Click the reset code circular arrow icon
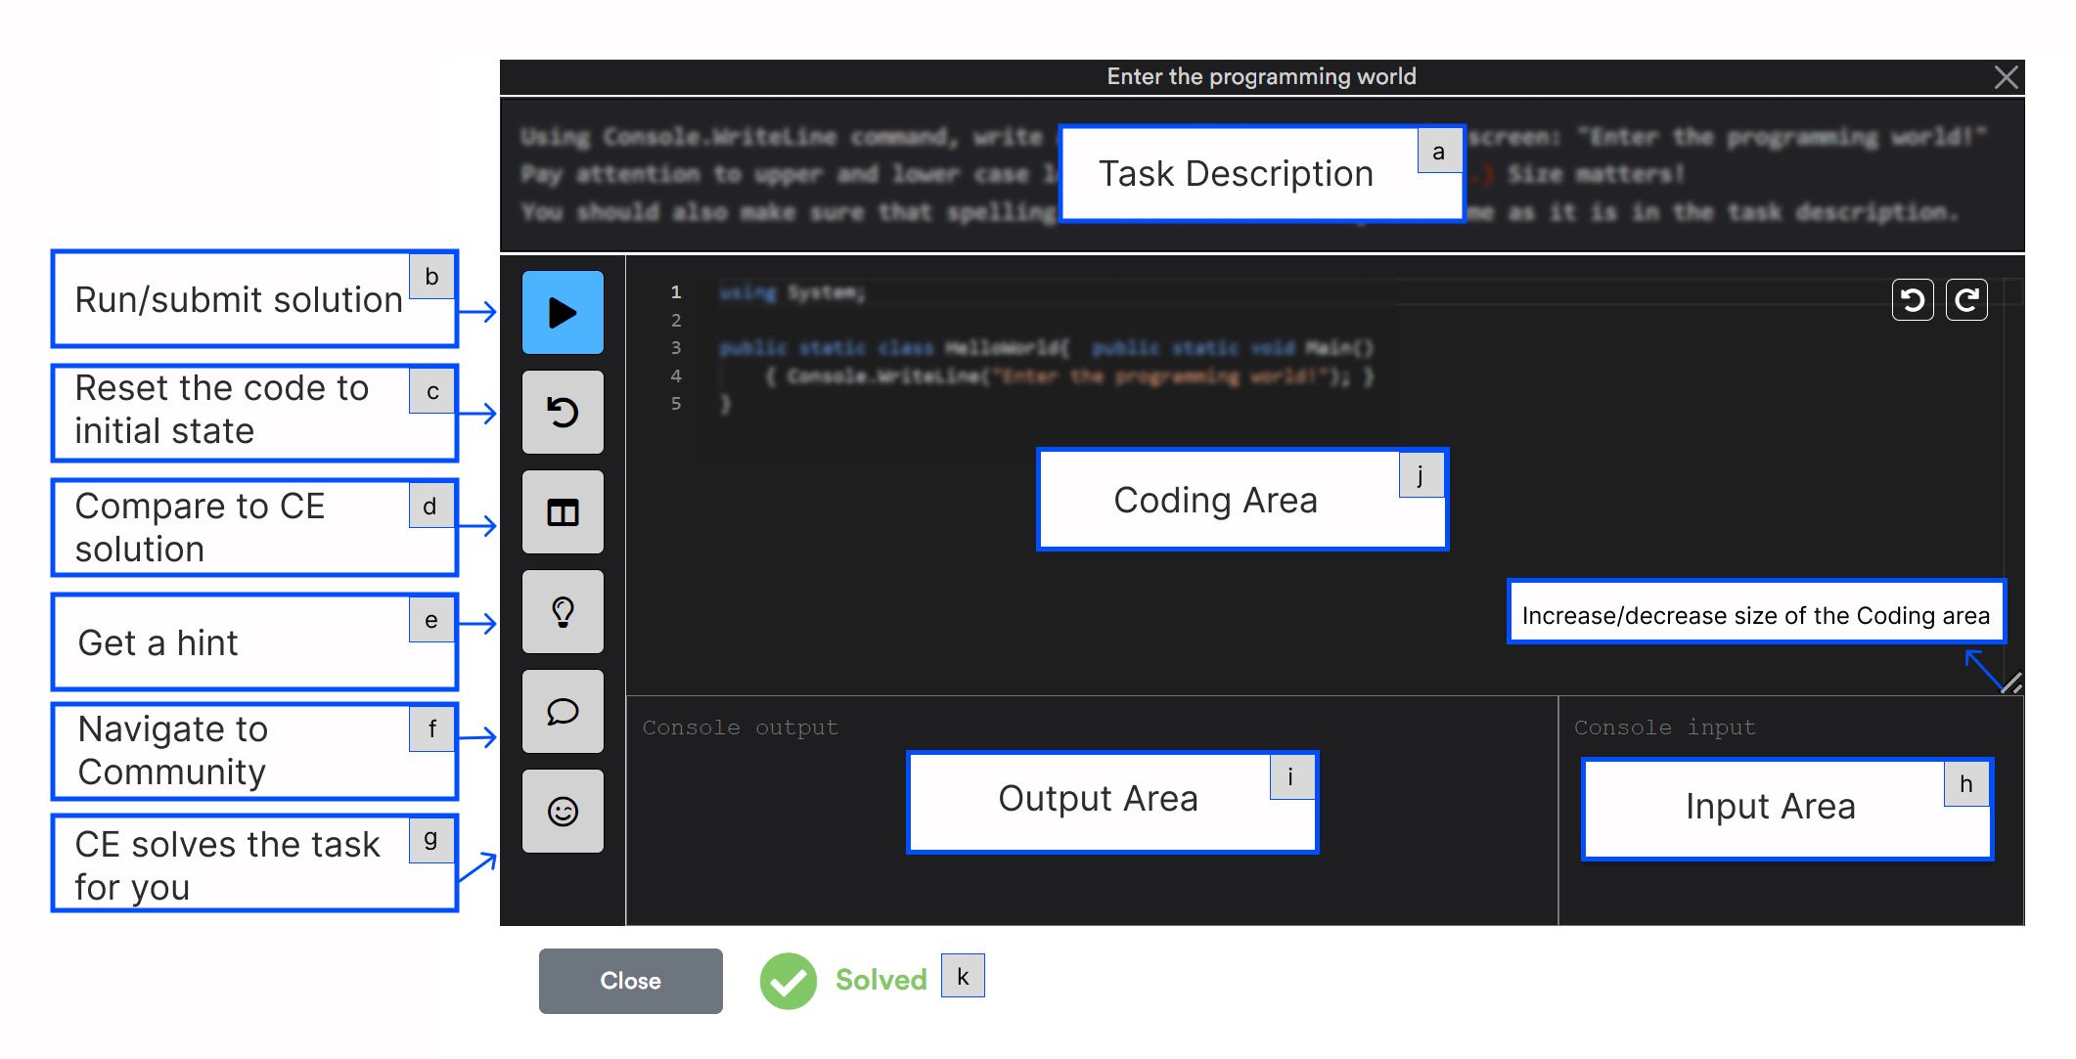The height and width of the screenshot is (1059, 2076). (x=563, y=413)
